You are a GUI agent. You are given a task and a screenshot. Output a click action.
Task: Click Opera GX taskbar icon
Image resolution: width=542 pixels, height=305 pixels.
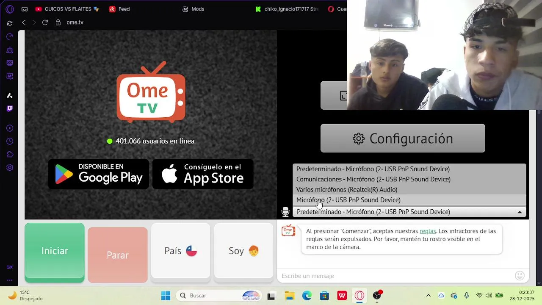coord(359,296)
